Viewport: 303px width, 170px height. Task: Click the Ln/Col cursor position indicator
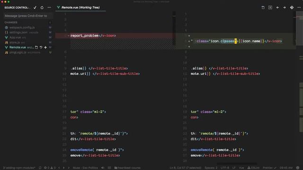(186, 168)
